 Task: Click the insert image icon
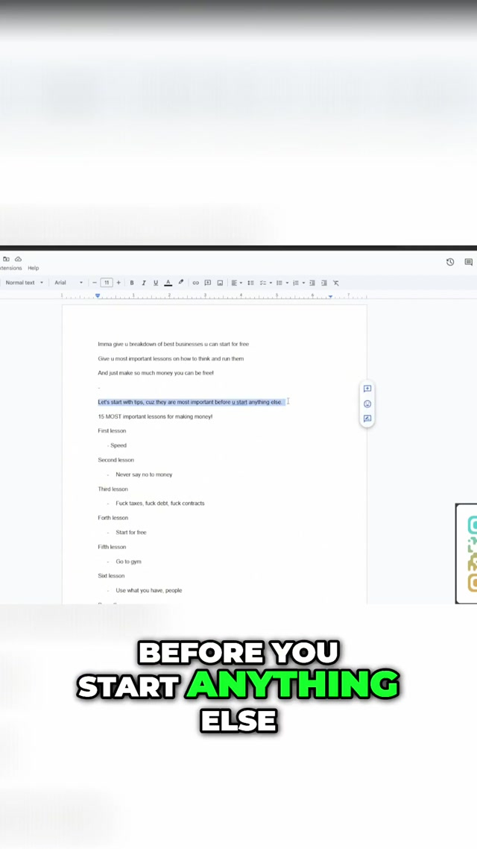tap(220, 283)
